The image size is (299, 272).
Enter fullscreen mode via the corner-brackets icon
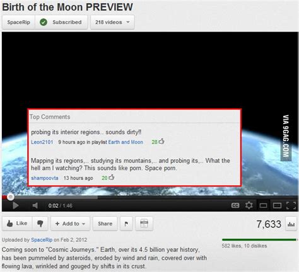pyautogui.click(x=291, y=205)
